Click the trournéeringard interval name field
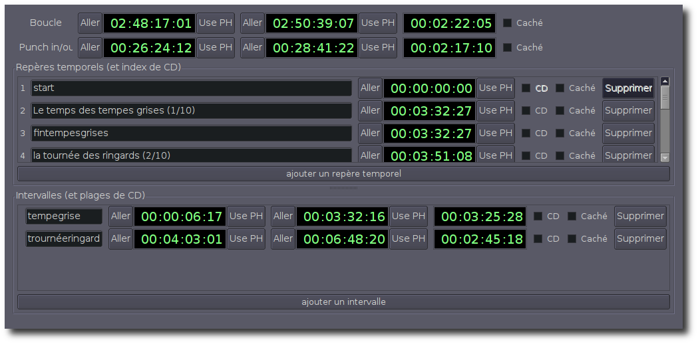Image resolution: width=698 pixels, height=344 pixels. tap(64, 239)
